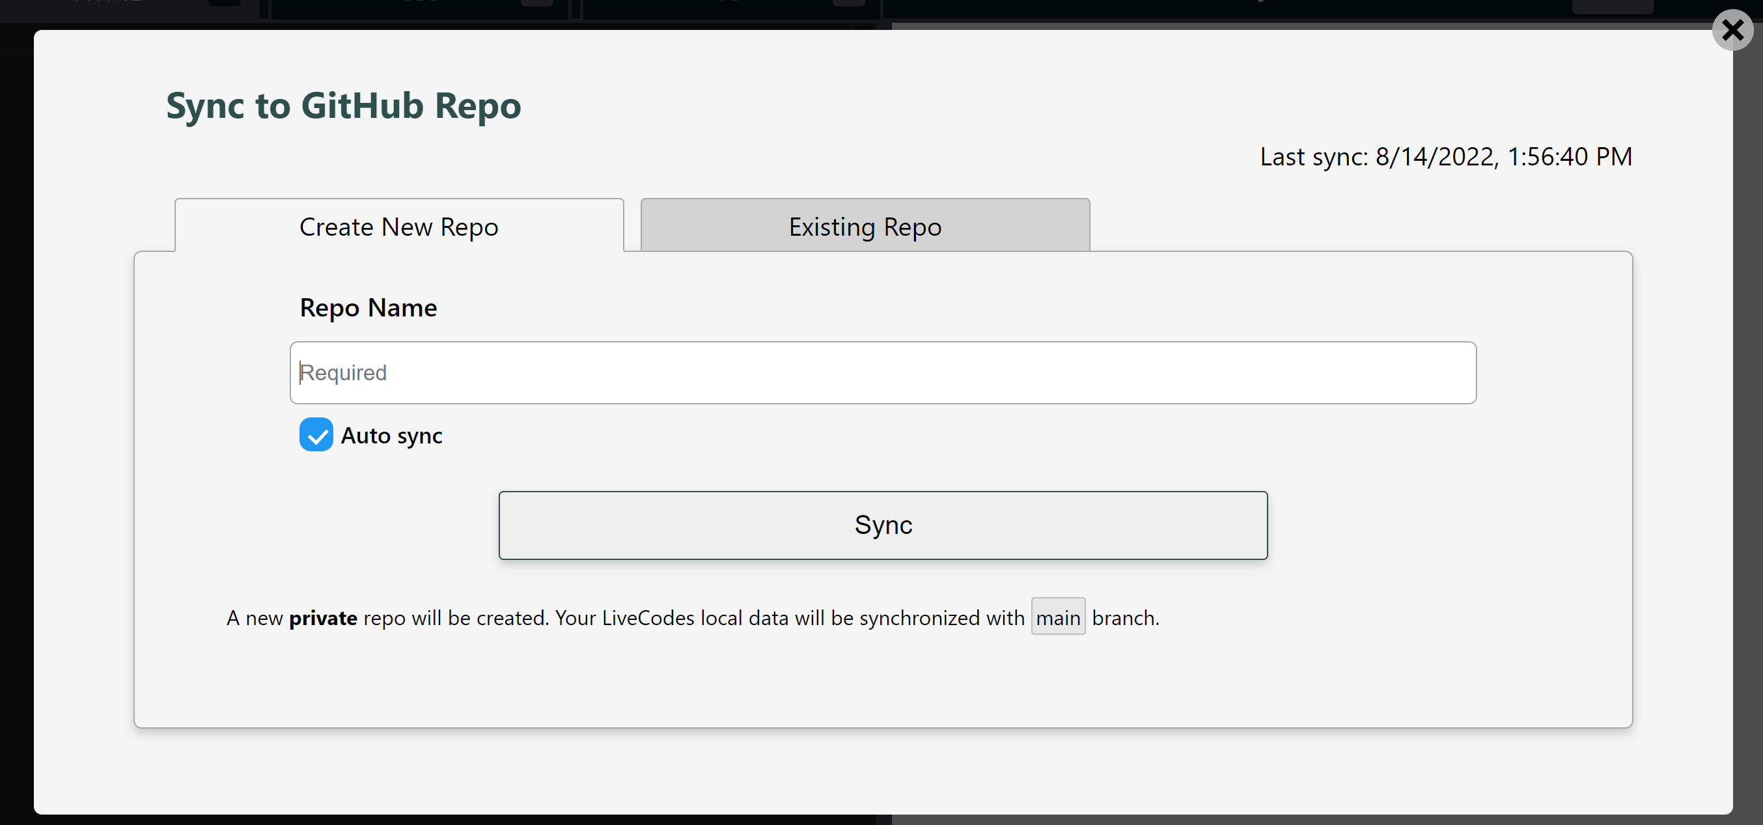Click the Sync to GitHub Repo title
Viewport: 1763px width, 825px height.
342,105
